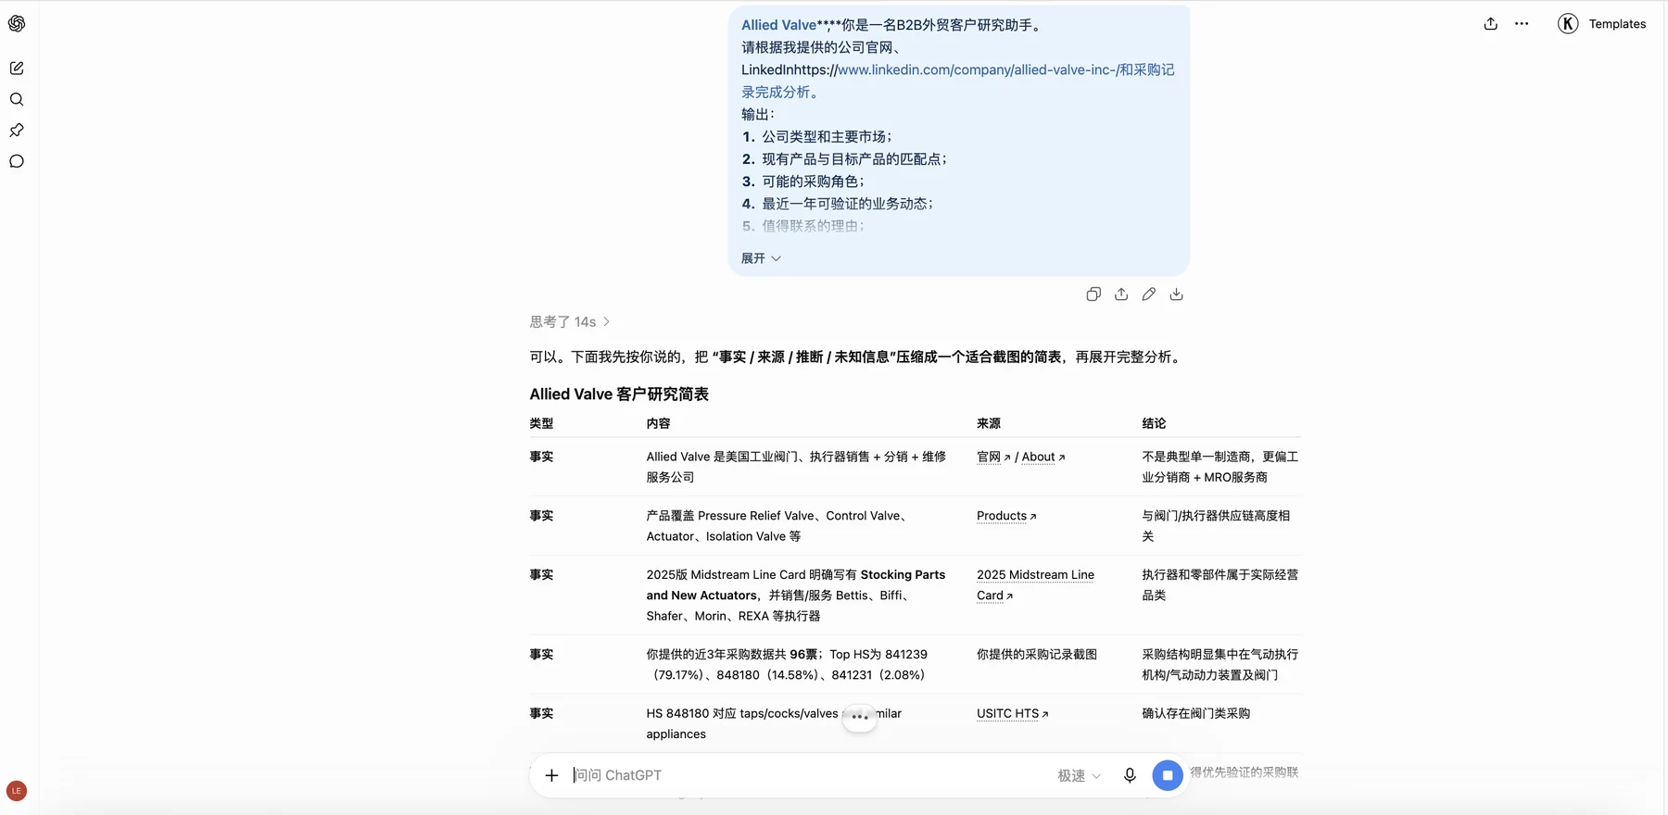This screenshot has height=815, width=1668.
Task: Select the 来源 column header
Action: coord(989,423)
